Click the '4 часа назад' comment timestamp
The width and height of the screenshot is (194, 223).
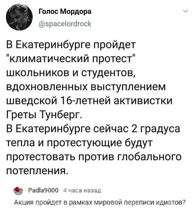tap(82, 190)
